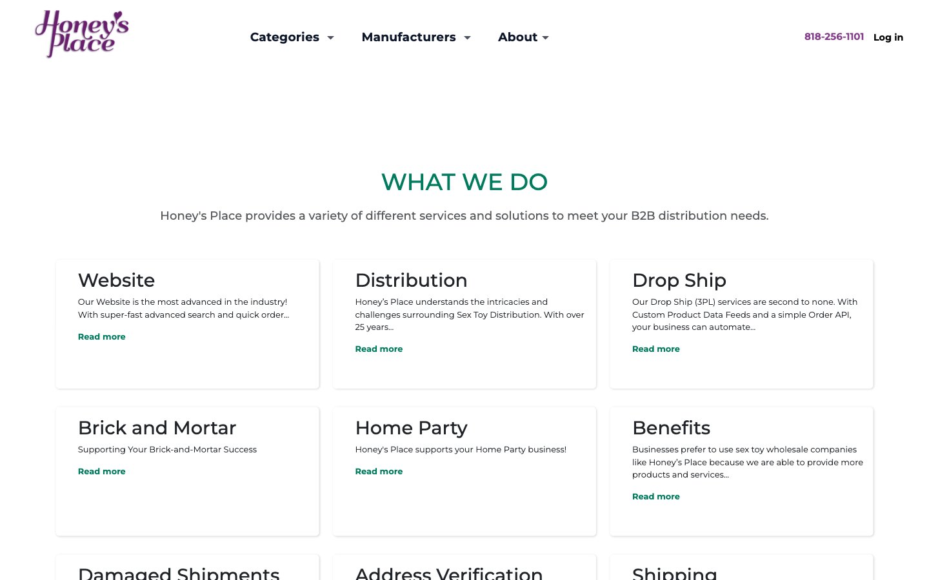Click the Log in link

888,37
